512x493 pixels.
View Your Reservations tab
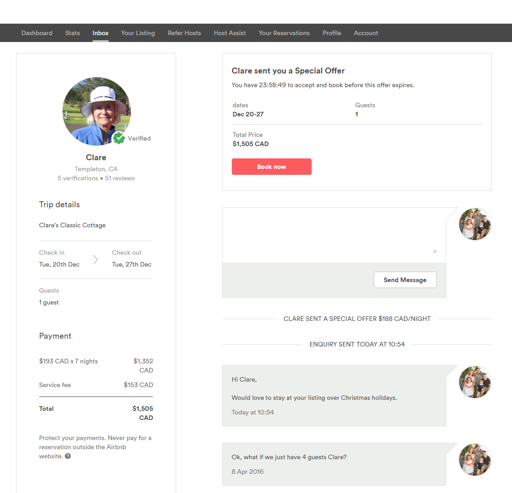click(284, 33)
